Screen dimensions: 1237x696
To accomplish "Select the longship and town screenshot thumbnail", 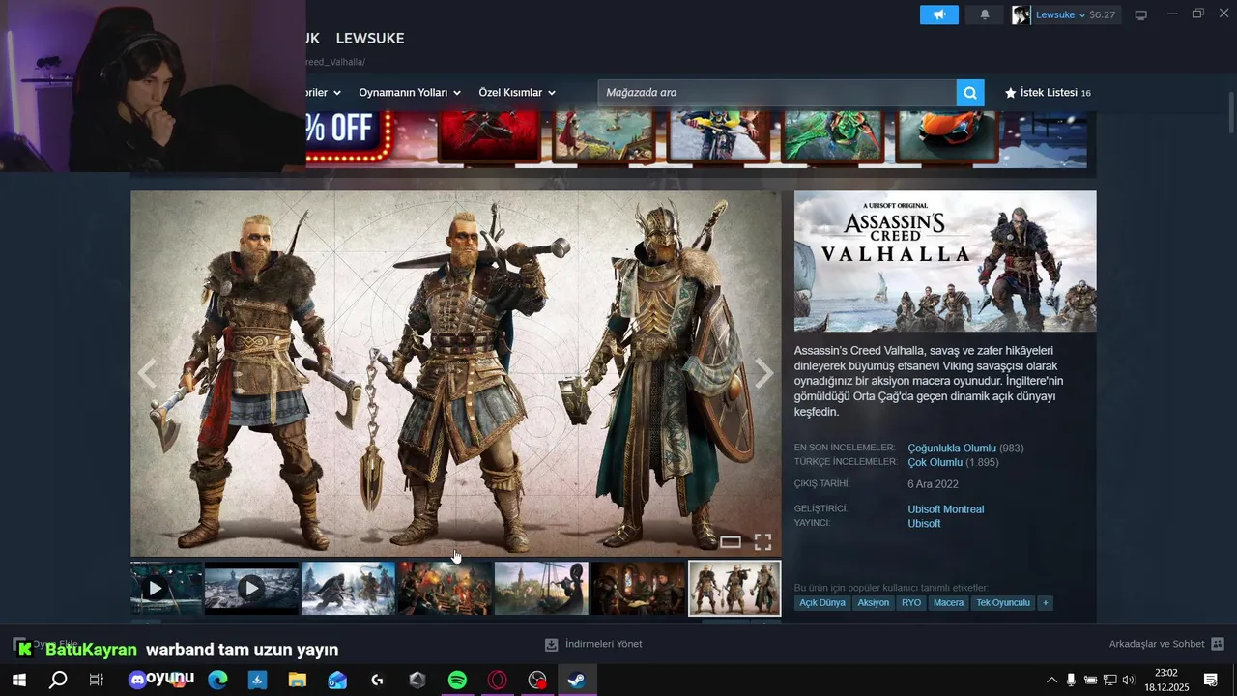I will pyautogui.click(x=541, y=588).
